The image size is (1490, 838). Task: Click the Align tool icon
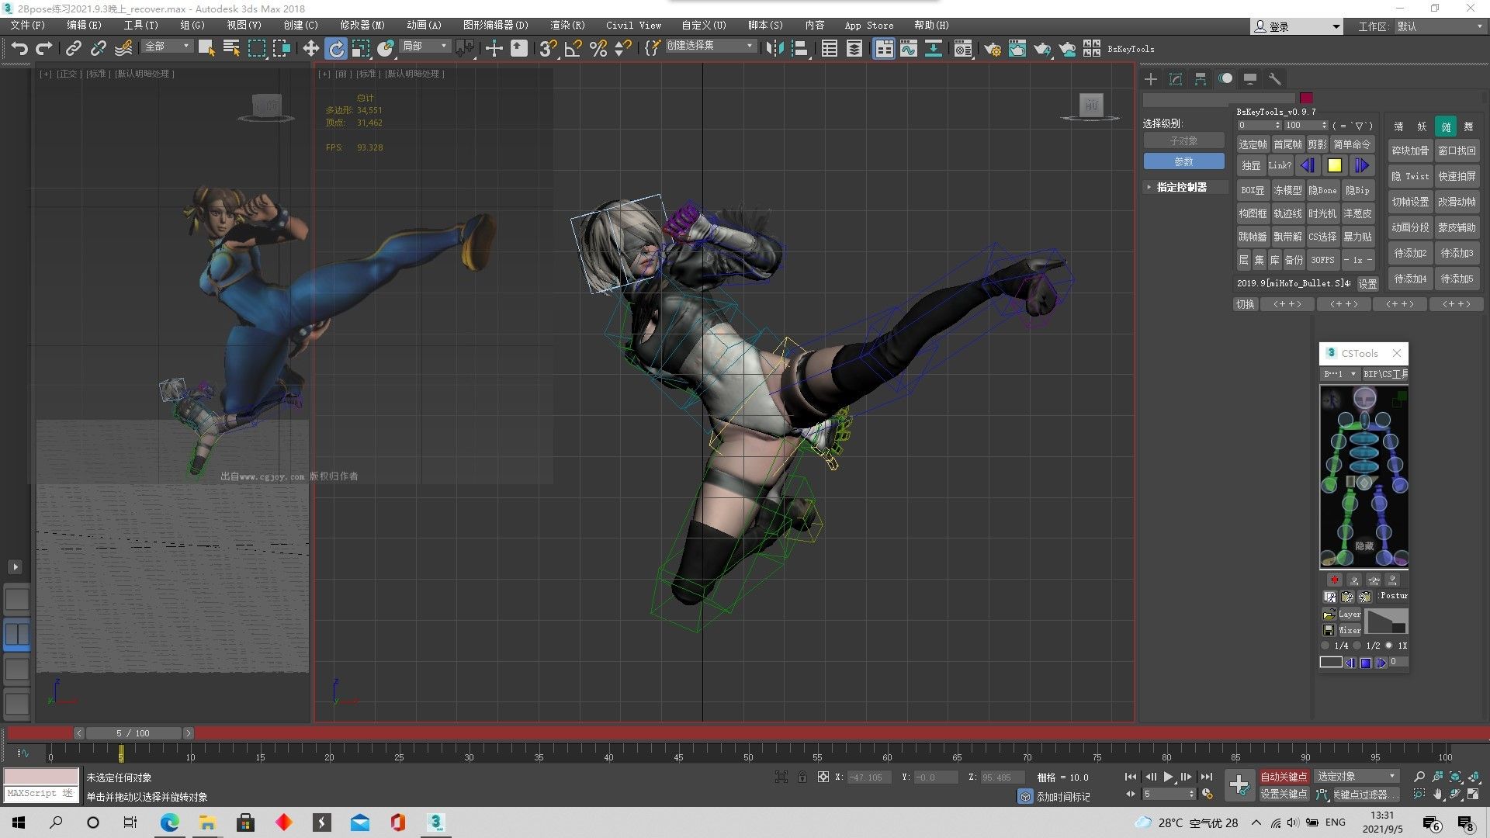point(800,48)
